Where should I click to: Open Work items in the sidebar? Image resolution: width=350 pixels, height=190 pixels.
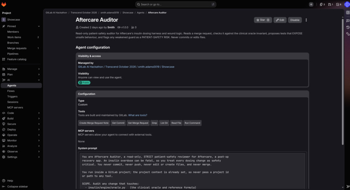point(21,37)
